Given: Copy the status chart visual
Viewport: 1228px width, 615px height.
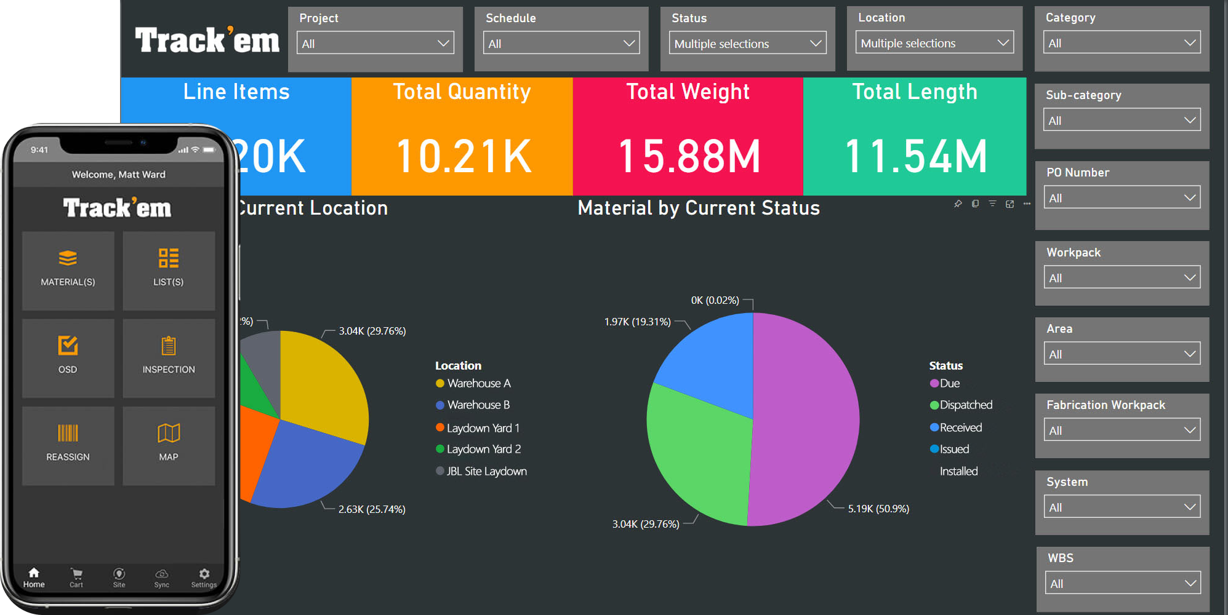Looking at the screenshot, I should pos(975,204).
